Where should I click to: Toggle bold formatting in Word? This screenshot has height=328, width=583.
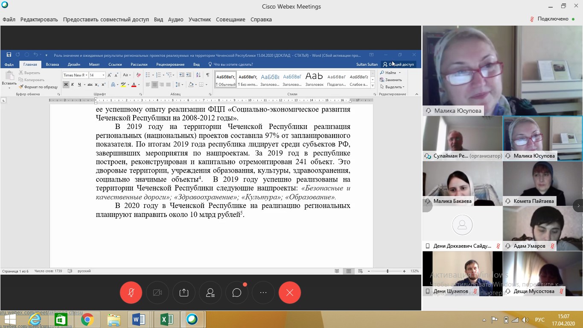pos(66,85)
